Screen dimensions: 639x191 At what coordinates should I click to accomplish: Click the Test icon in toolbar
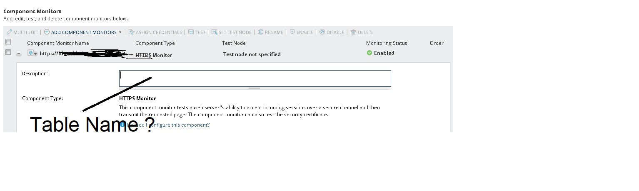click(x=191, y=32)
